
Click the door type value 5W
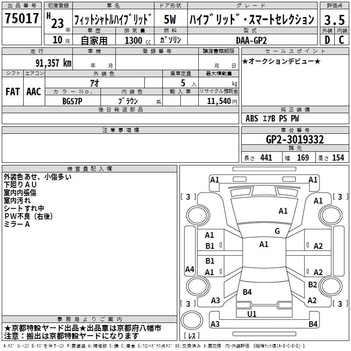coord(170,19)
